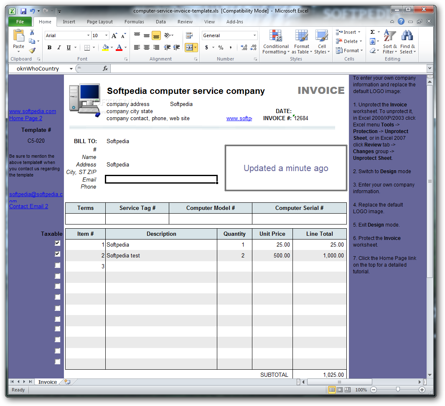Click Decrease Decimal icon

[253, 48]
